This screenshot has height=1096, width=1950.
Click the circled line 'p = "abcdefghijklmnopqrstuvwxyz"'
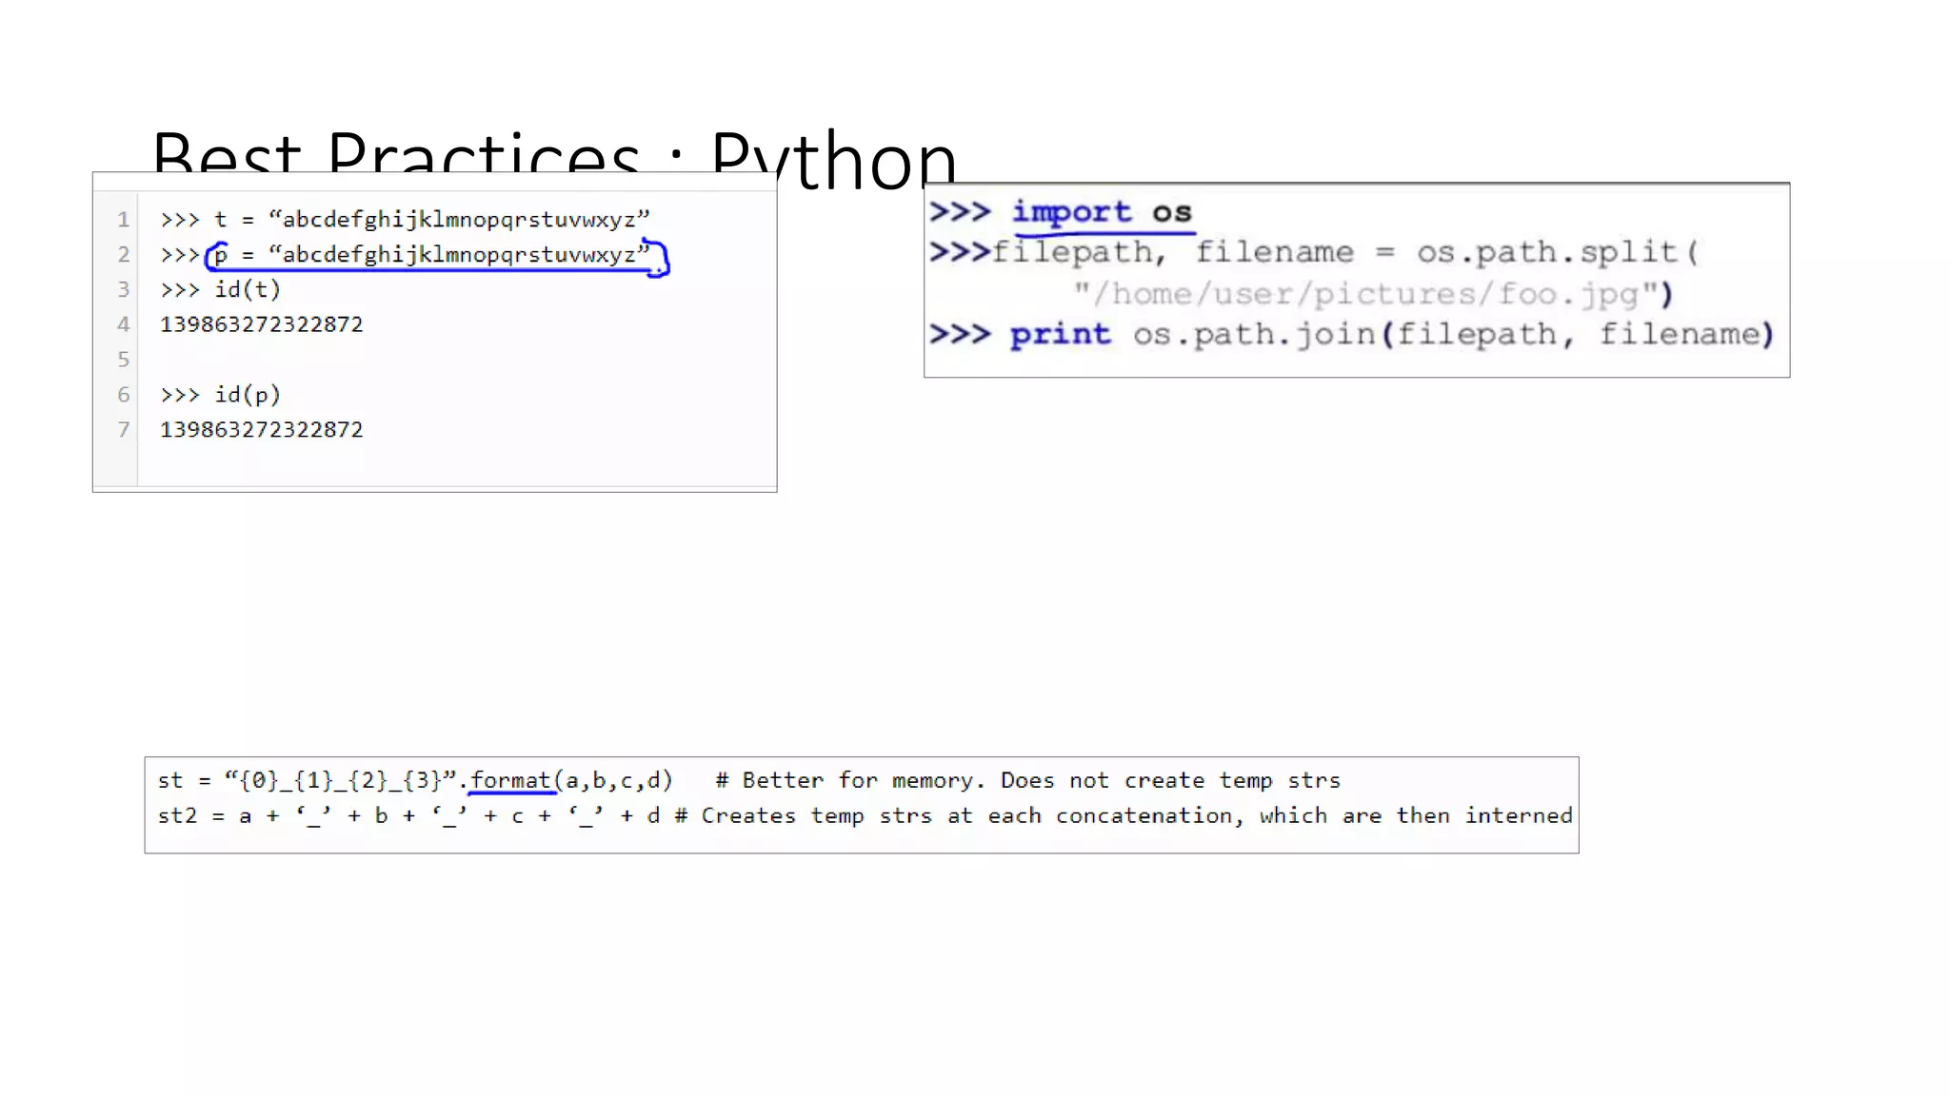(431, 255)
